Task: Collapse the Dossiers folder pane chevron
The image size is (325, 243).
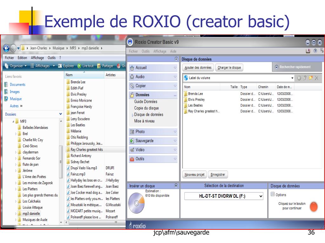Action: pos(61,114)
